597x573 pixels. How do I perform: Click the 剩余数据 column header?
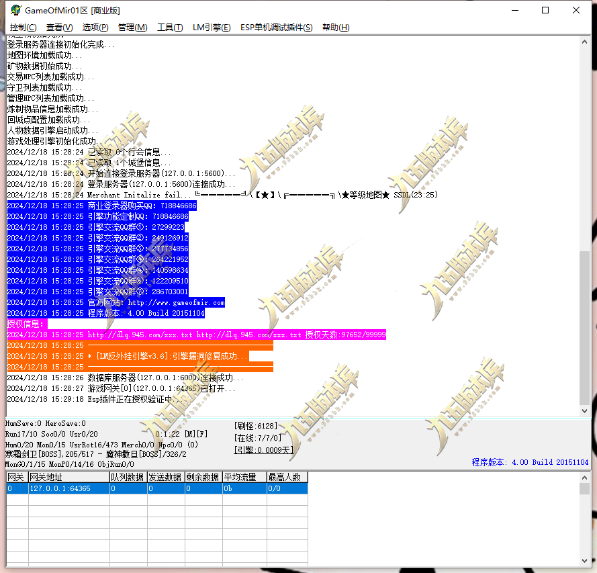coord(203,477)
